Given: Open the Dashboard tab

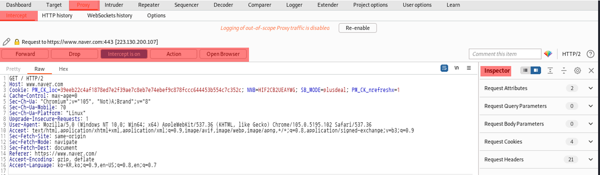Looking at the screenshot, I should [18, 5].
